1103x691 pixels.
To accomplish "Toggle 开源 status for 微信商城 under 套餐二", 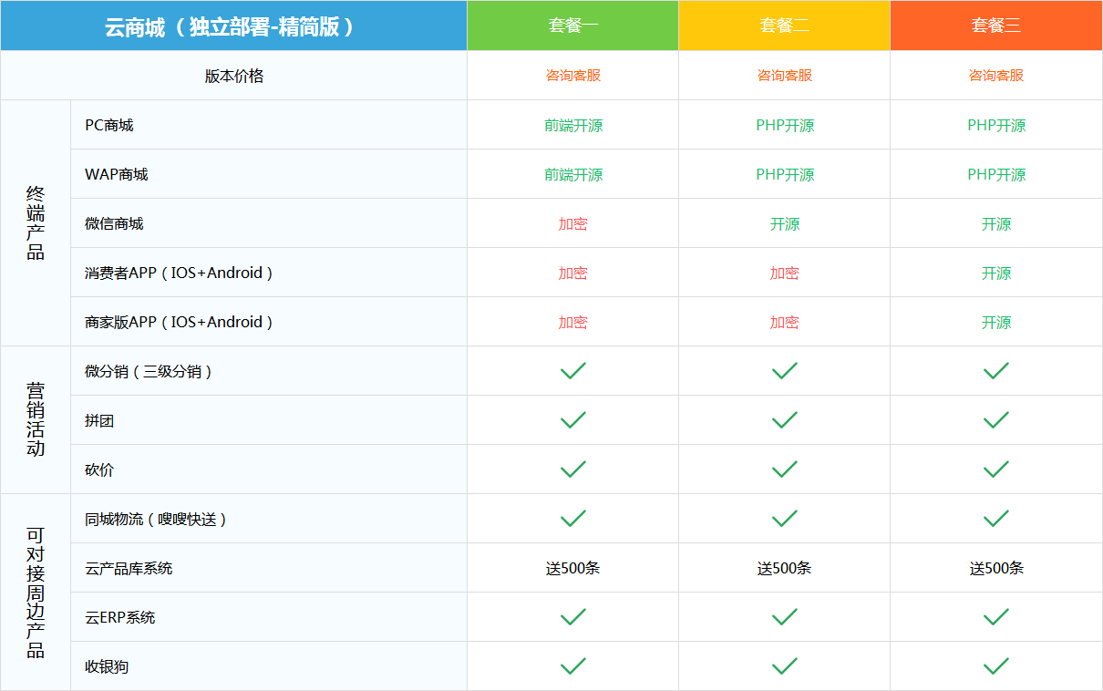I will pos(783,222).
